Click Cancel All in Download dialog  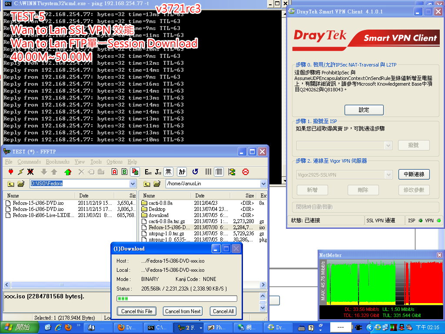pos(223,311)
